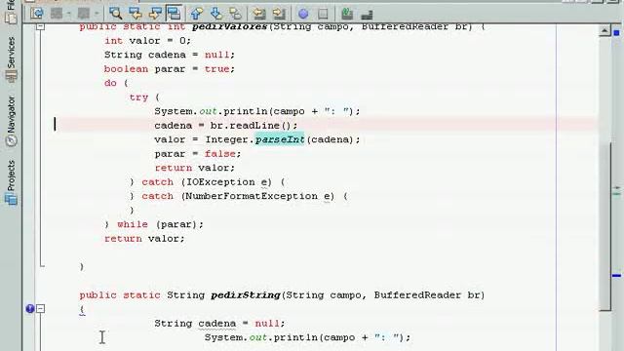Collapse the pedirValores method fold

coord(40,26)
